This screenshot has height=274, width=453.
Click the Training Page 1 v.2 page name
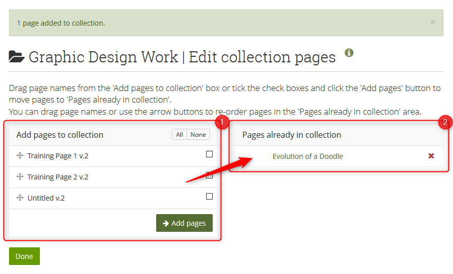(x=58, y=156)
